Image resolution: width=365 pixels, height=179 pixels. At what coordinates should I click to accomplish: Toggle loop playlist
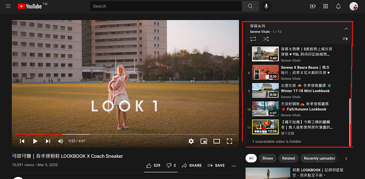point(253,39)
